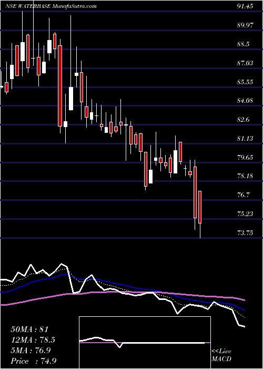Click the 12MA : 78.5 readout
This screenshot has width=263, height=369.
pyautogui.click(x=33, y=340)
